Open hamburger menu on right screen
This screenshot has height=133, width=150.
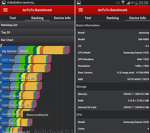tap(81, 10)
